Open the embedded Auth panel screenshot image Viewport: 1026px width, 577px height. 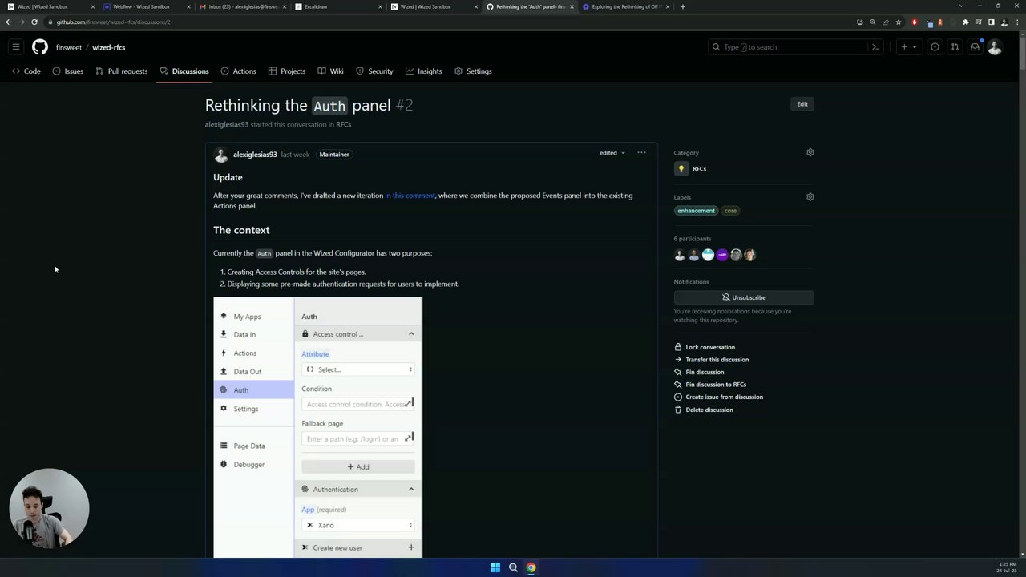pos(317,427)
